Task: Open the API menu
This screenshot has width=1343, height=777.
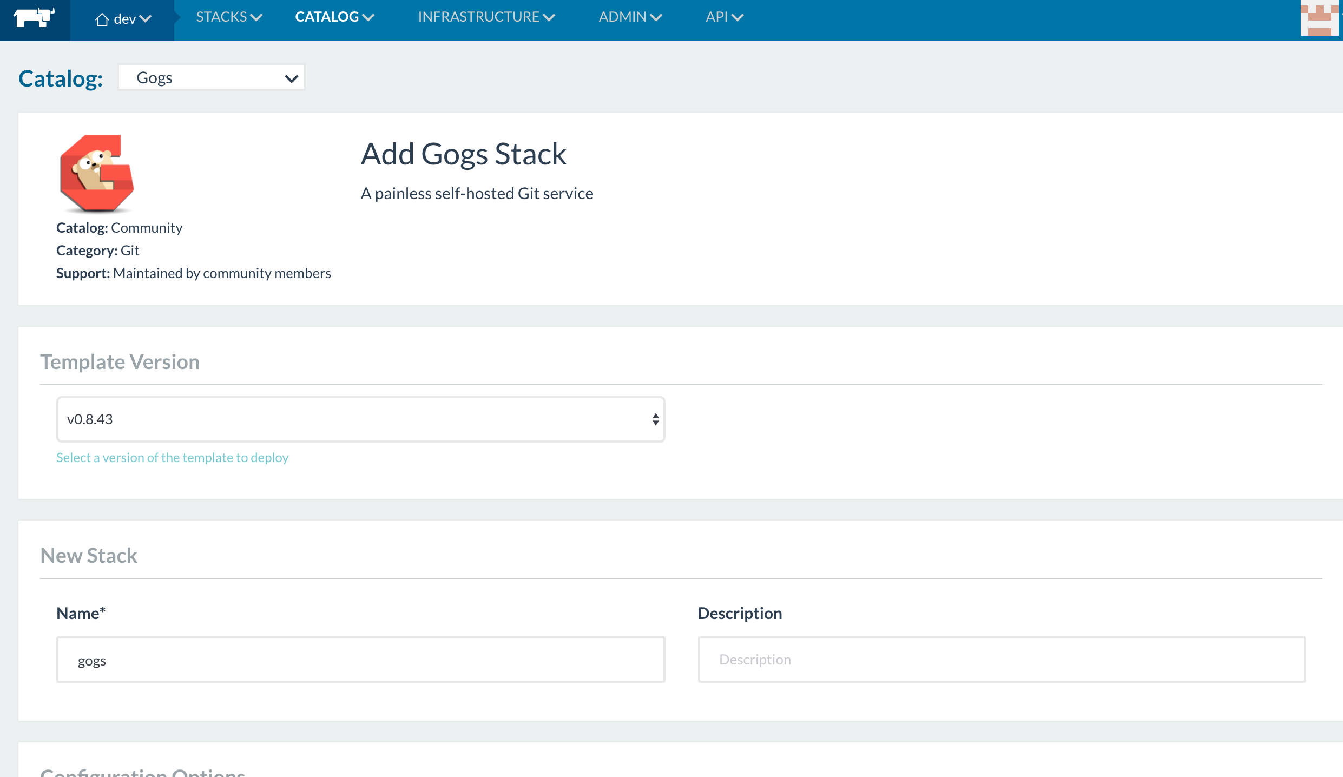Action: (x=725, y=17)
